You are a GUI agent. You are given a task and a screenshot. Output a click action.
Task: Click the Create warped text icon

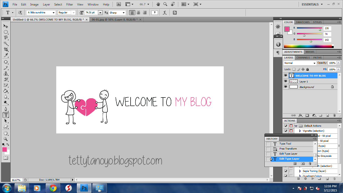pyautogui.click(x=164, y=13)
